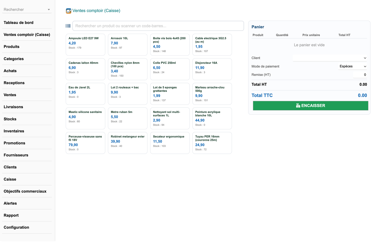Add Arrosoir 10L product card
The image size is (380, 242).
click(x=128, y=45)
